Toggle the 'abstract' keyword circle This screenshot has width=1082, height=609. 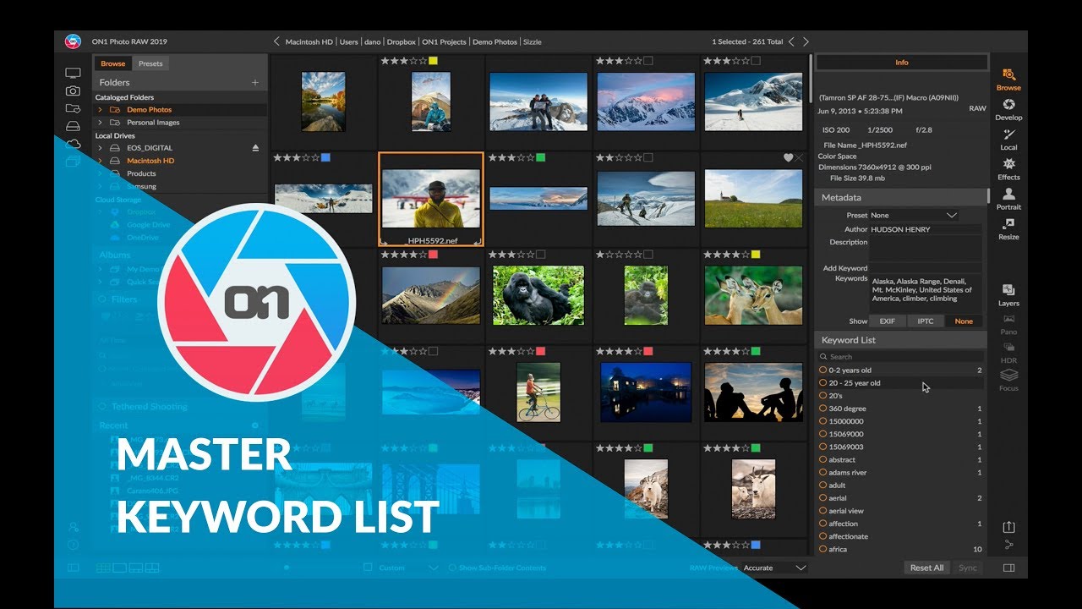click(x=823, y=459)
